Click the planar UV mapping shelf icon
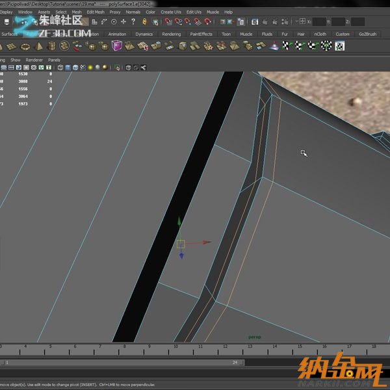Image resolution: width=390 pixels, height=390 pixels. coord(287,45)
